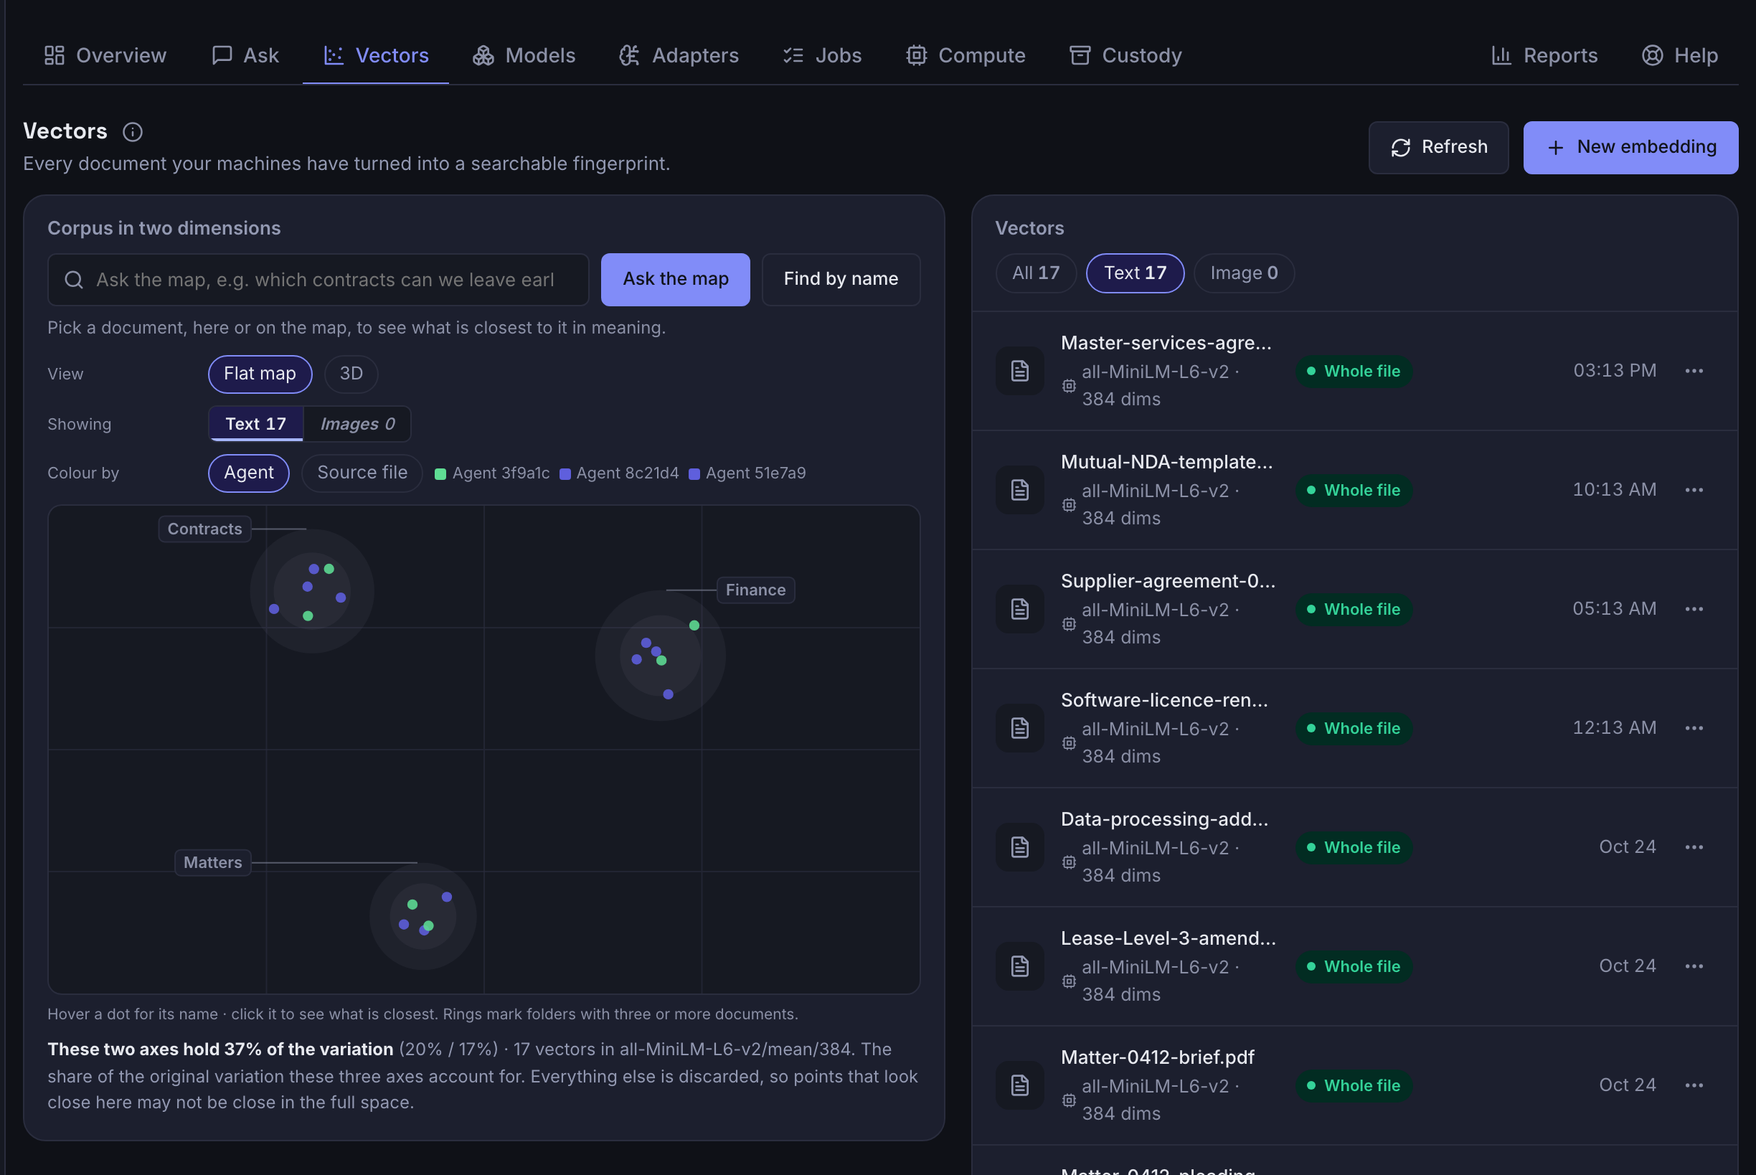Click the Ask the map button

(x=675, y=280)
